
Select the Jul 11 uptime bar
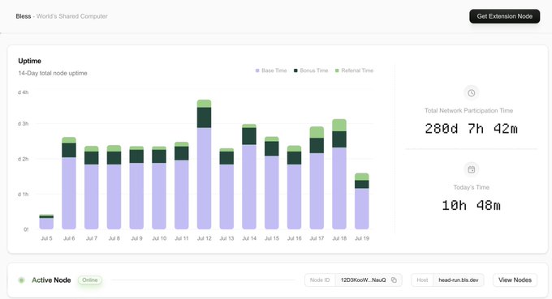coord(182,186)
